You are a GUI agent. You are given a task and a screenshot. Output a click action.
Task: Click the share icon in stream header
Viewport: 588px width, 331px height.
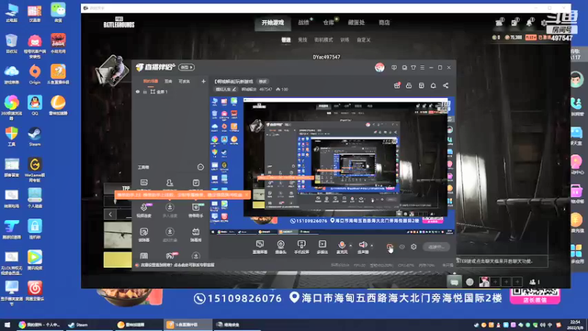point(445,85)
